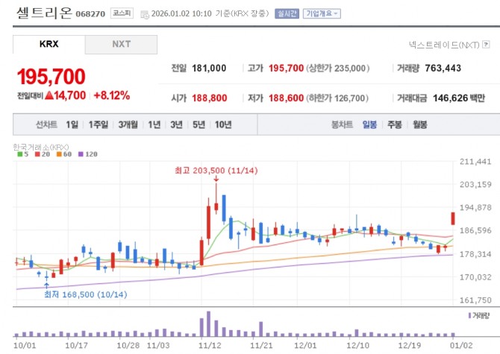Select the 10년 line chart period
This screenshot has height=354, width=500.
(x=223, y=124)
